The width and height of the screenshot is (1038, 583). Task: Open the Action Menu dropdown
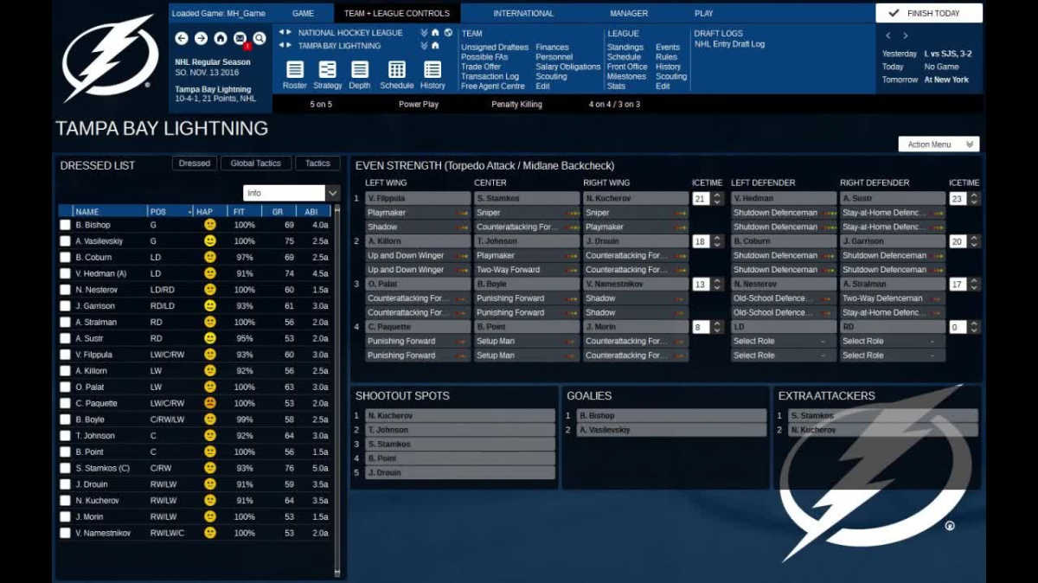tap(938, 144)
